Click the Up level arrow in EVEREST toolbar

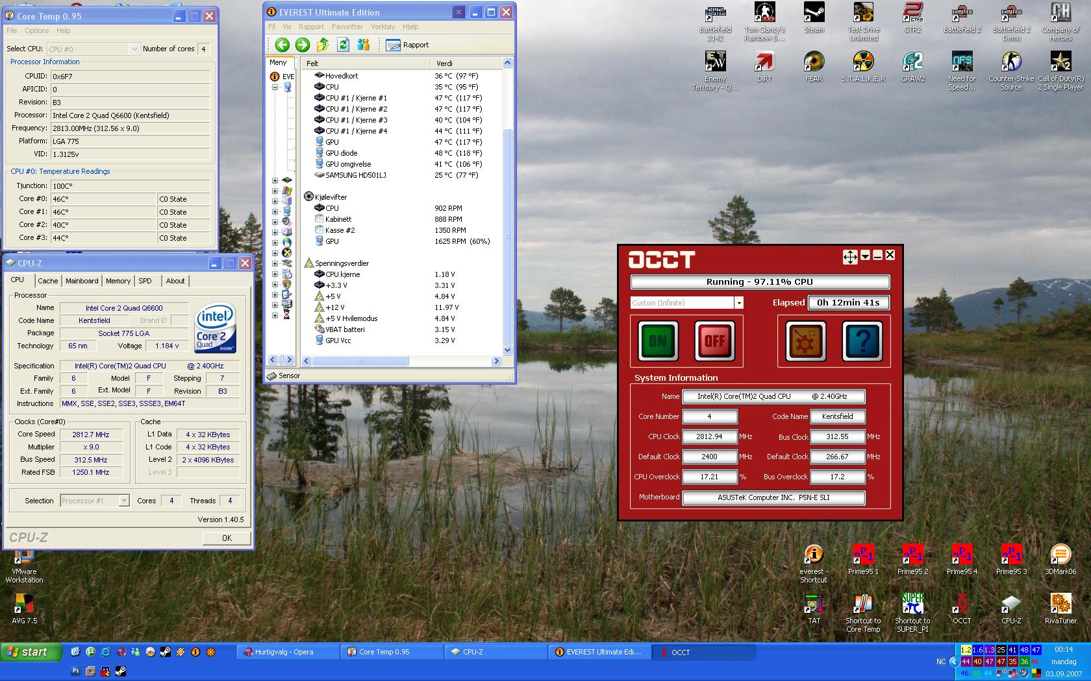tap(323, 45)
